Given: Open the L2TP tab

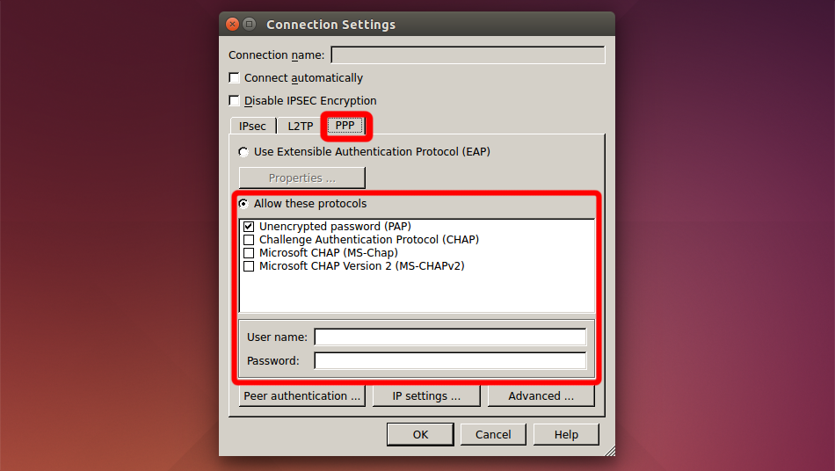Looking at the screenshot, I should tap(300, 127).
